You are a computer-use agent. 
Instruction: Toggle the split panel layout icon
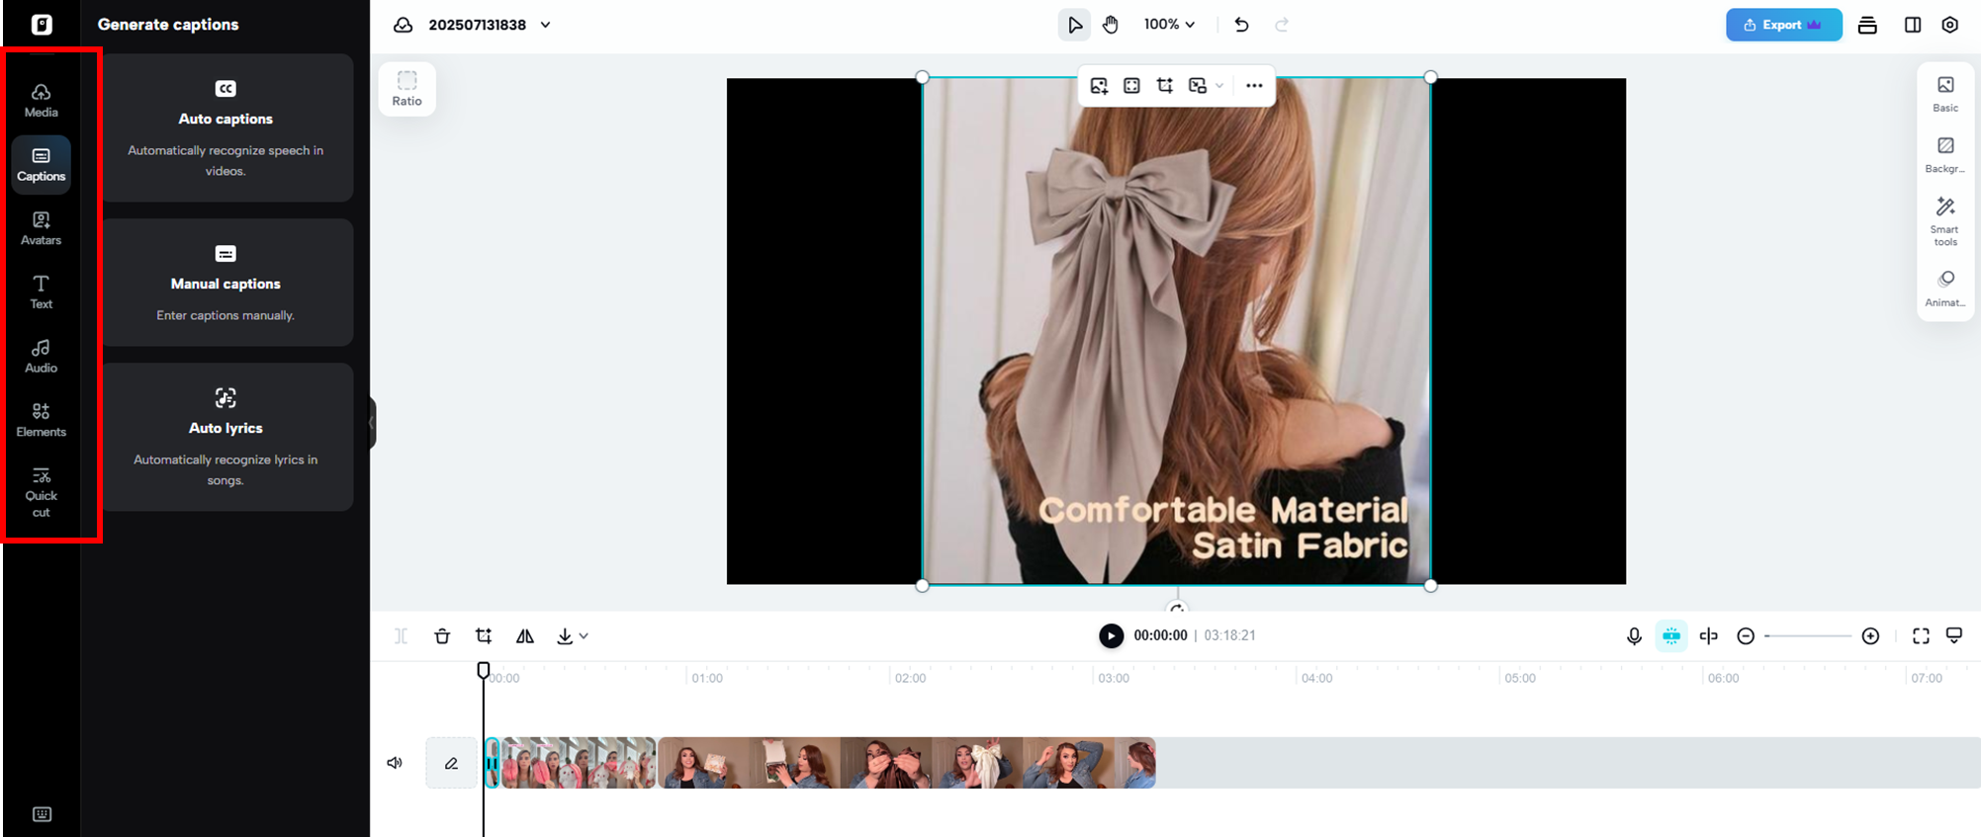1912,25
